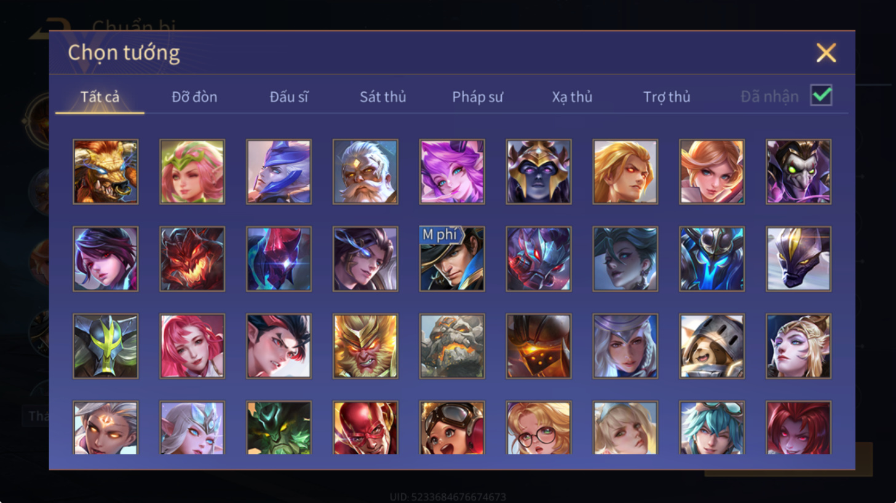The image size is (896, 503).
Task: Choose the white-bearded old man hero portrait
Action: [x=365, y=171]
